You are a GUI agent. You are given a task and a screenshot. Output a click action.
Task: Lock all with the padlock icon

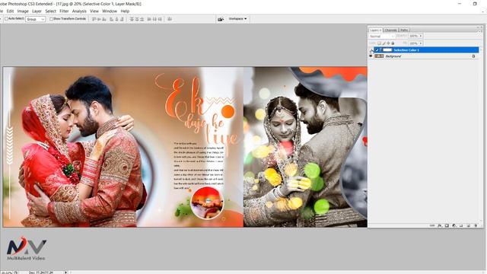pos(393,43)
